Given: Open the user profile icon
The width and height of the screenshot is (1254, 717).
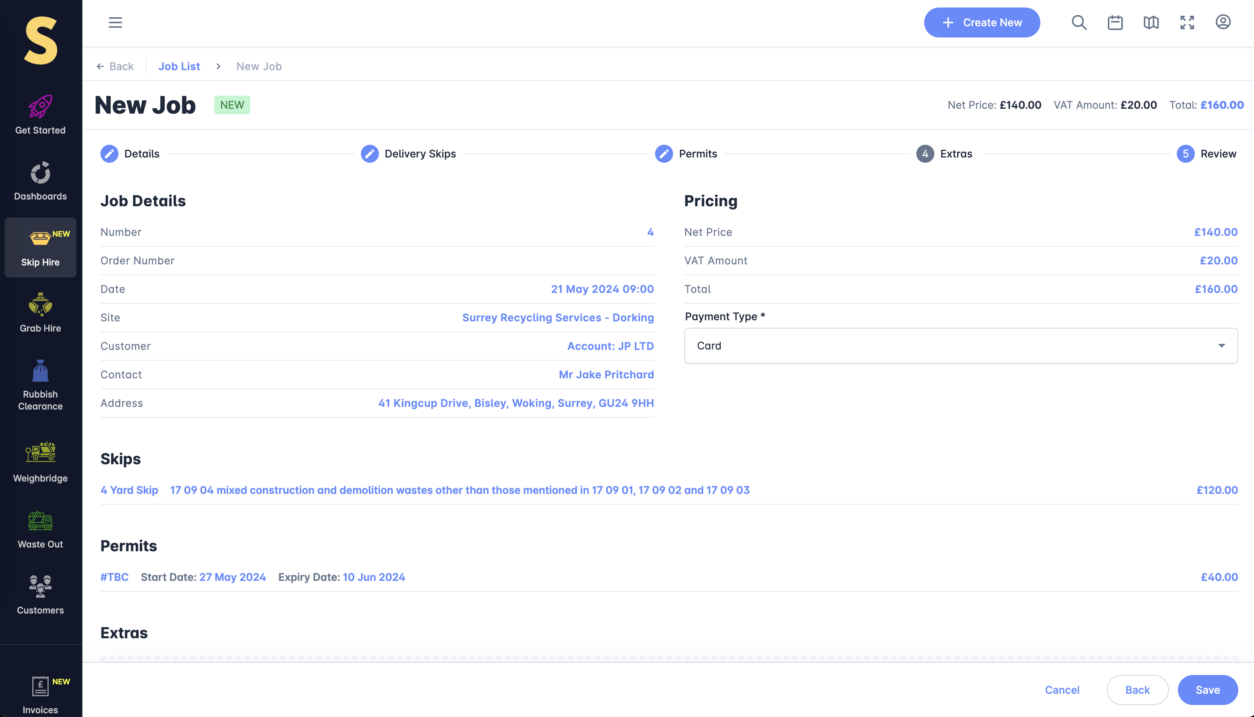Looking at the screenshot, I should click(1223, 22).
